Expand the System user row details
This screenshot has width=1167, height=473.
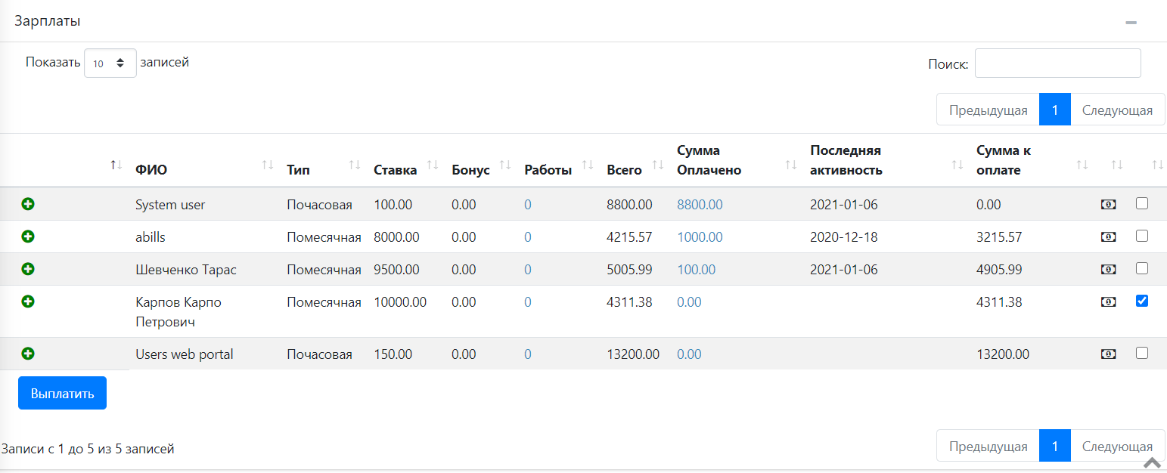[28, 204]
